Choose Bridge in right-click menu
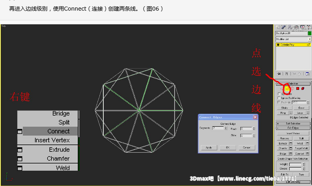 (x=61, y=113)
